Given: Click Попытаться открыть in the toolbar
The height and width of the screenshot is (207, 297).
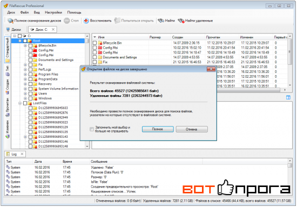Looking at the screenshot, I should tap(134, 21).
